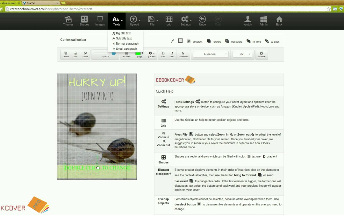Viewport: 344px width, 215px height.
Task: Click the Images toolbar icon
Action: tap(100, 21)
